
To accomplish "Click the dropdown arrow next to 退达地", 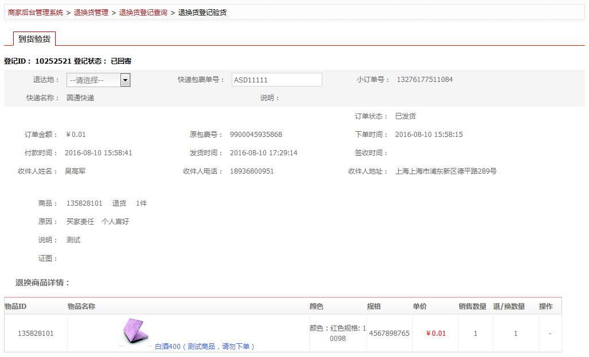I will click(124, 80).
